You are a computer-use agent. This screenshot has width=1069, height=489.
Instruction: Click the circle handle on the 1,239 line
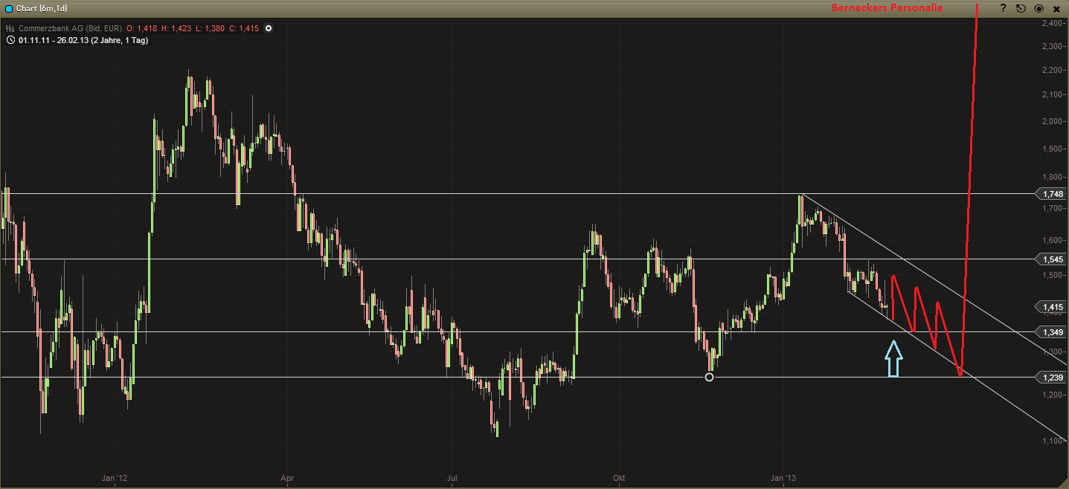(709, 378)
